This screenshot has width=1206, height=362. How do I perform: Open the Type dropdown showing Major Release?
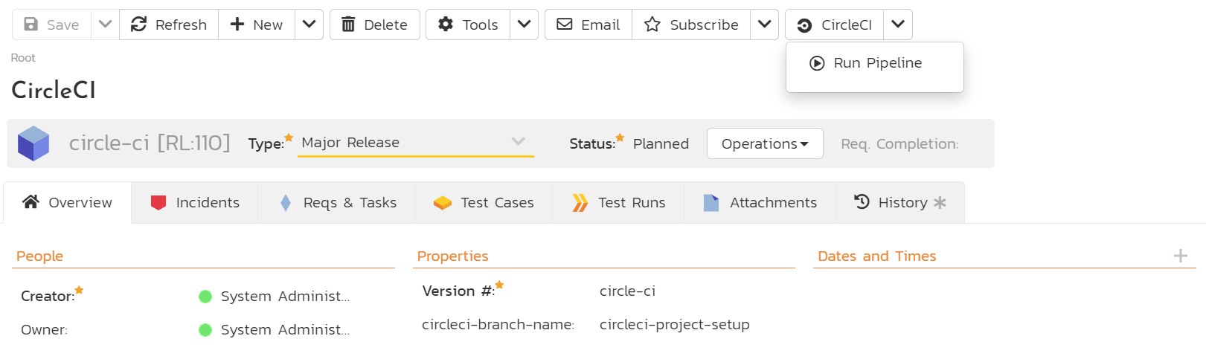click(x=416, y=143)
